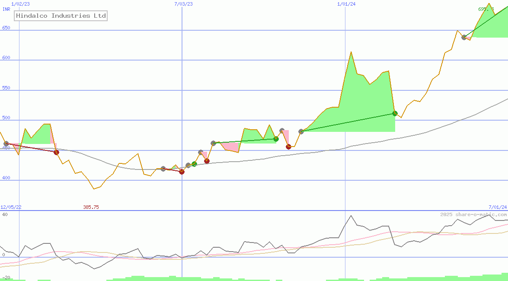Expand the Hindalco Industries Ltd title box
This screenshot has width=508, height=281.
(x=61, y=16)
